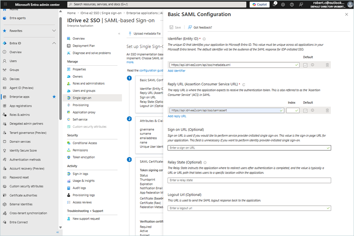The width and height of the screenshot is (354, 236).
Task: Toggle the Default checkbox for Identifier
Action: (305, 65)
